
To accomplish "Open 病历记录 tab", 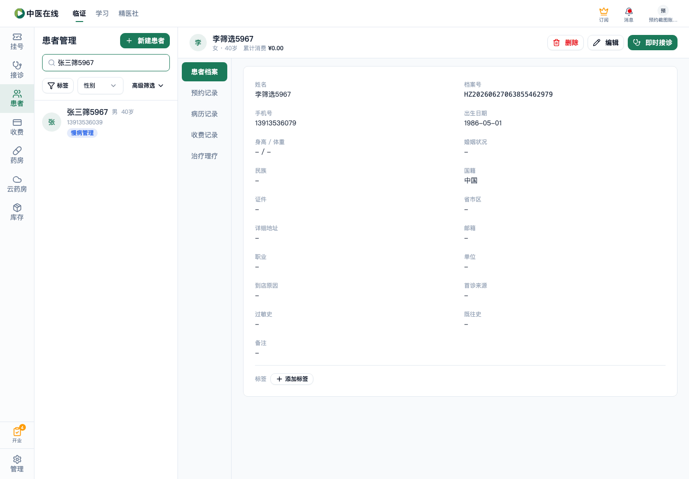I will click(x=204, y=114).
